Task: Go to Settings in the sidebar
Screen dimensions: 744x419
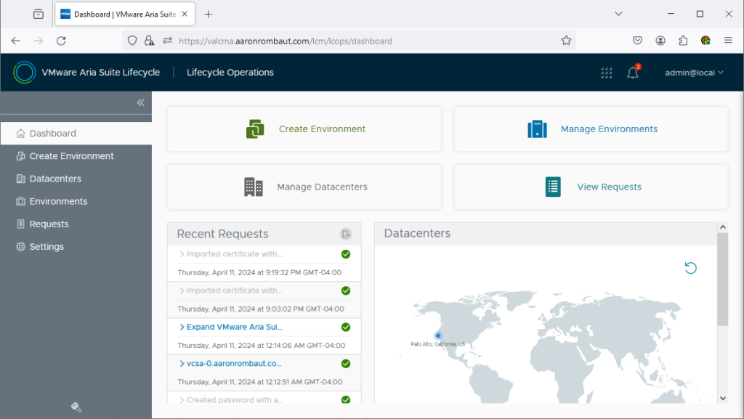Action: click(46, 247)
